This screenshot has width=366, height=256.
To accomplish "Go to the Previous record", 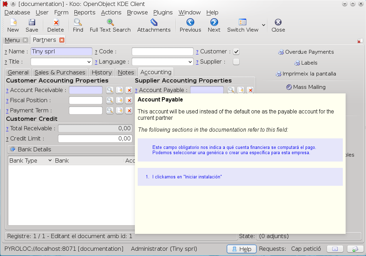I will 190,25.
